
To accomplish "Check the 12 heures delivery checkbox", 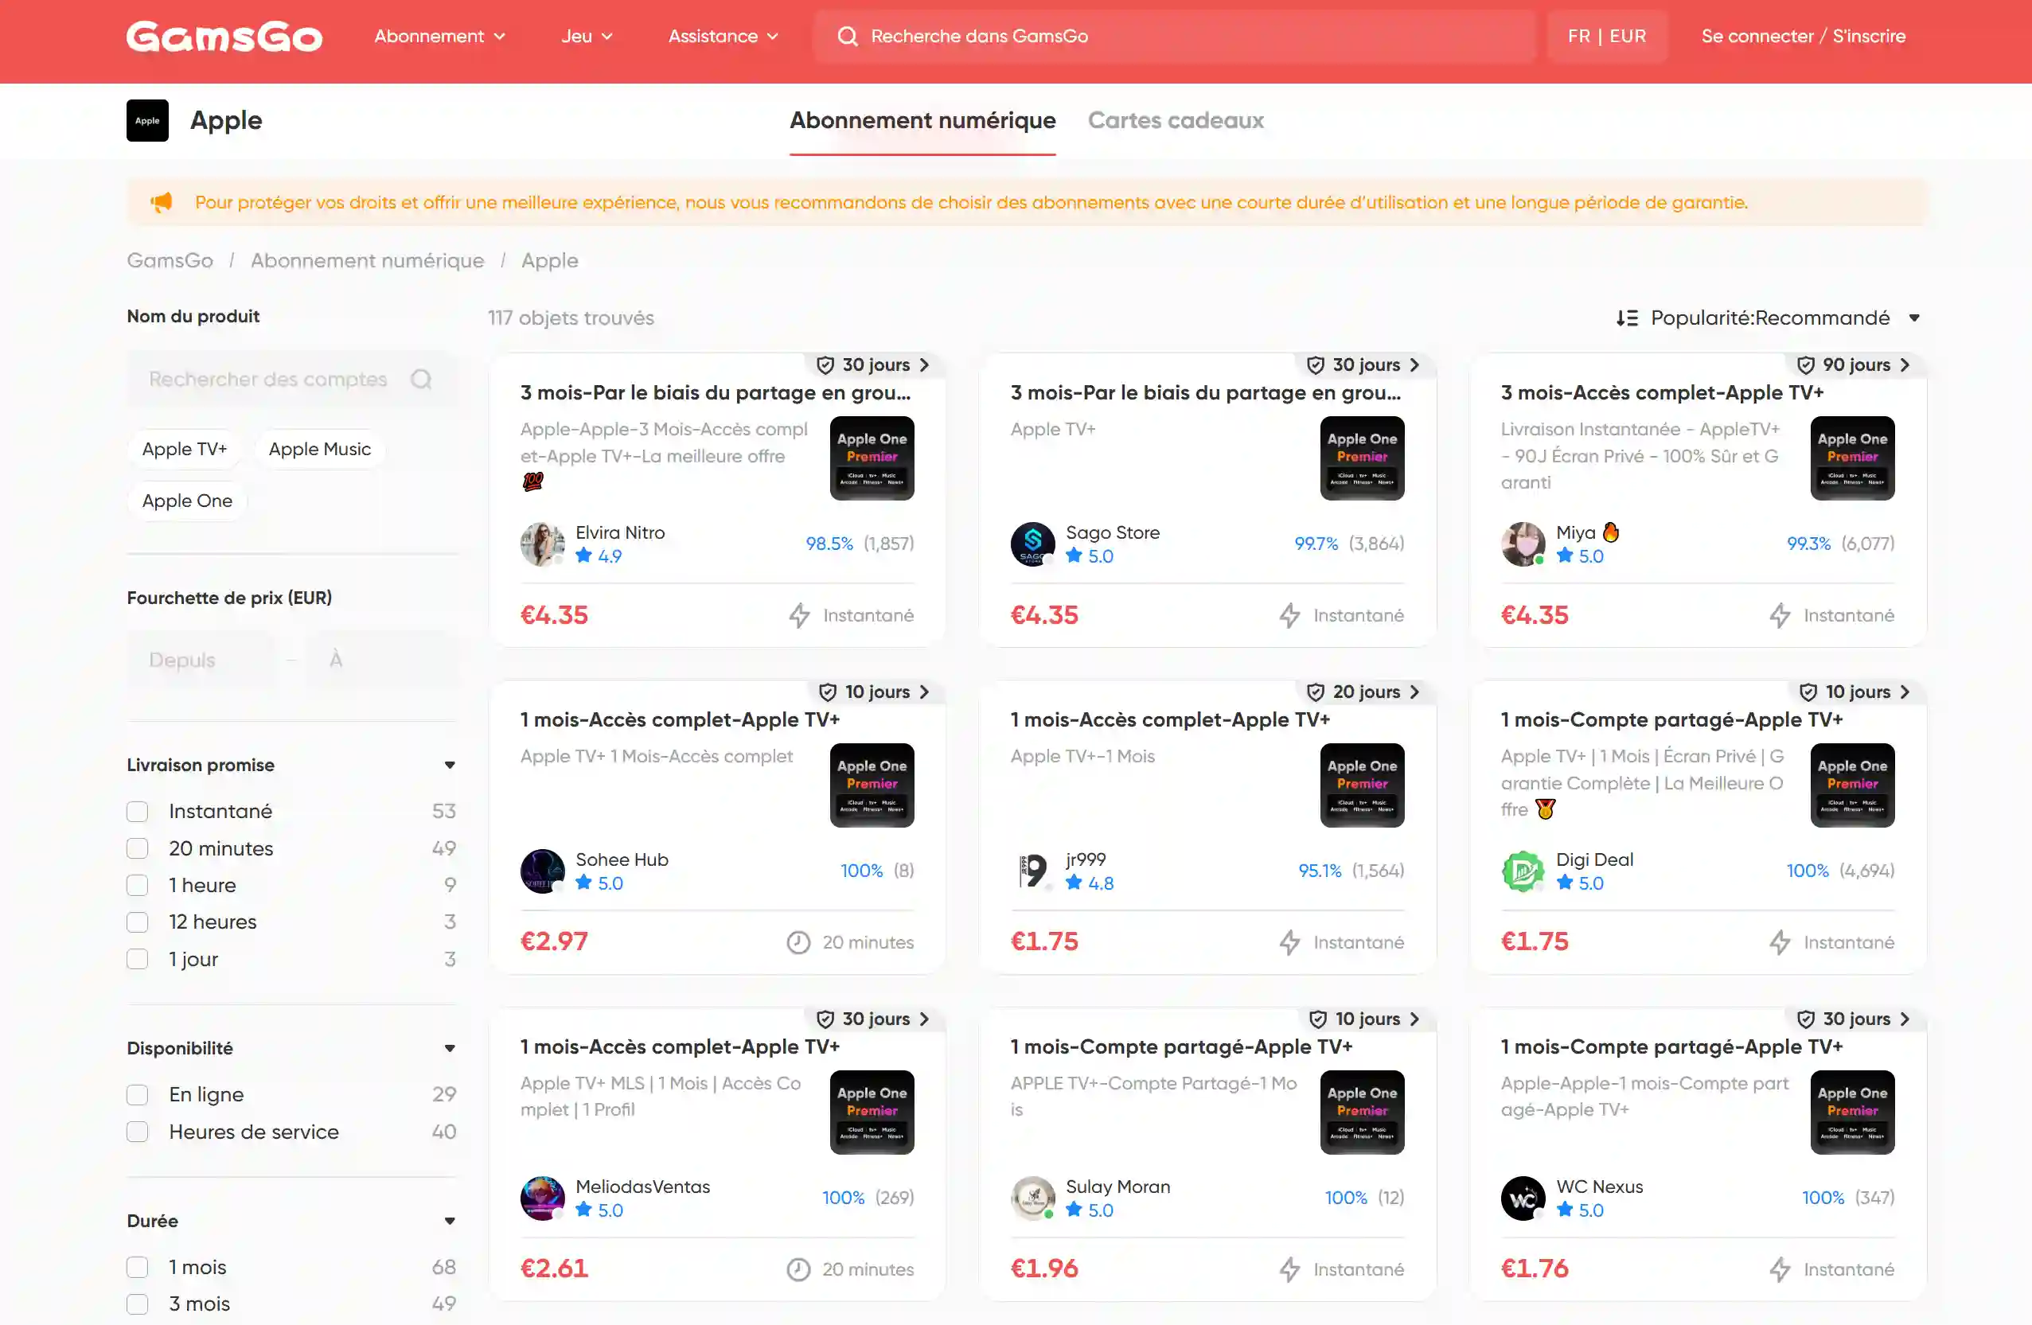I will coord(138,922).
